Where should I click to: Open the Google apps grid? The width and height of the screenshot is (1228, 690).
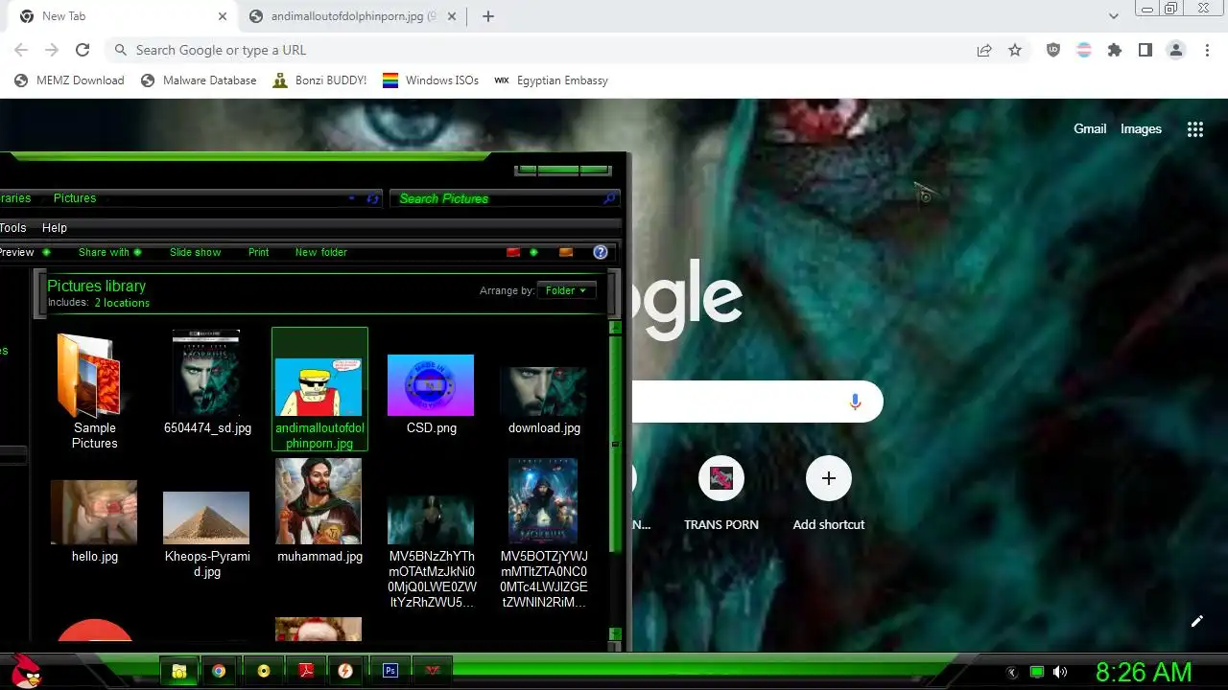coord(1195,129)
